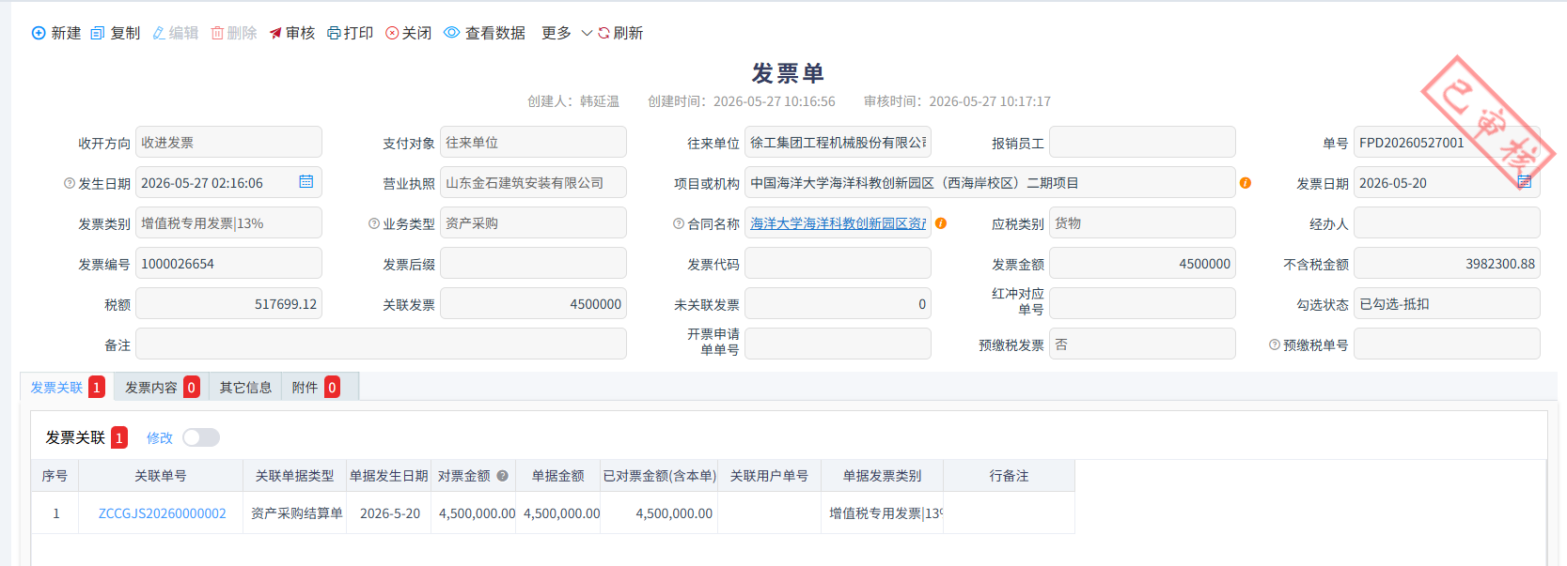Click the 增值税专用发票 cell in row 1
Screen dimensions: 1567x566
point(883,513)
